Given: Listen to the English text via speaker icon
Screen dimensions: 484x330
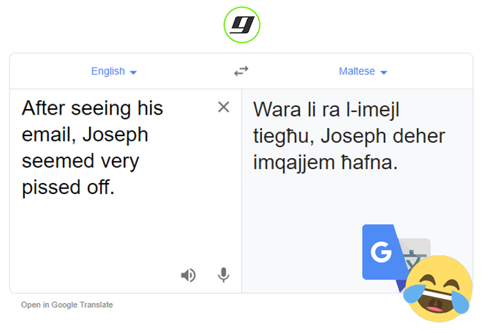Looking at the screenshot, I should pos(188,275).
